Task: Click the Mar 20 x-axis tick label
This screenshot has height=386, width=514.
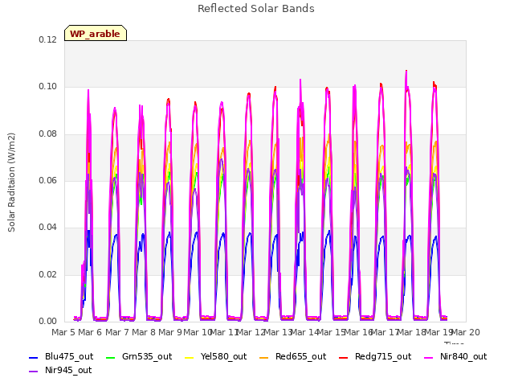Action: 466,332
